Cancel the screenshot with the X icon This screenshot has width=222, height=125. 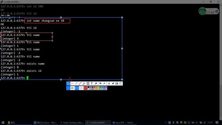[109, 84]
